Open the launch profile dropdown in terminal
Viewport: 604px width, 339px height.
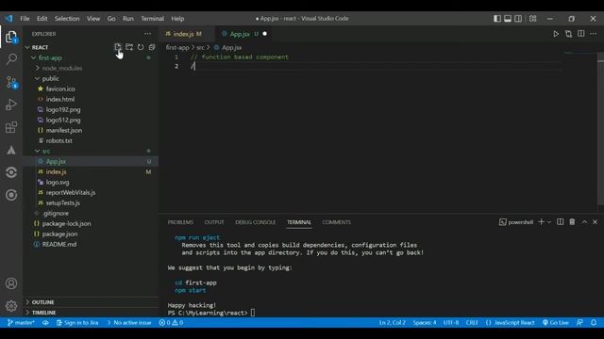549,222
